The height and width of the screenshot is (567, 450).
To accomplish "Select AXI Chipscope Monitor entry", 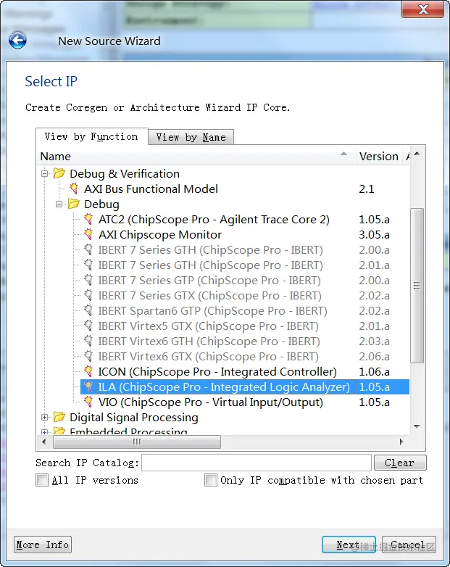I will [x=159, y=234].
